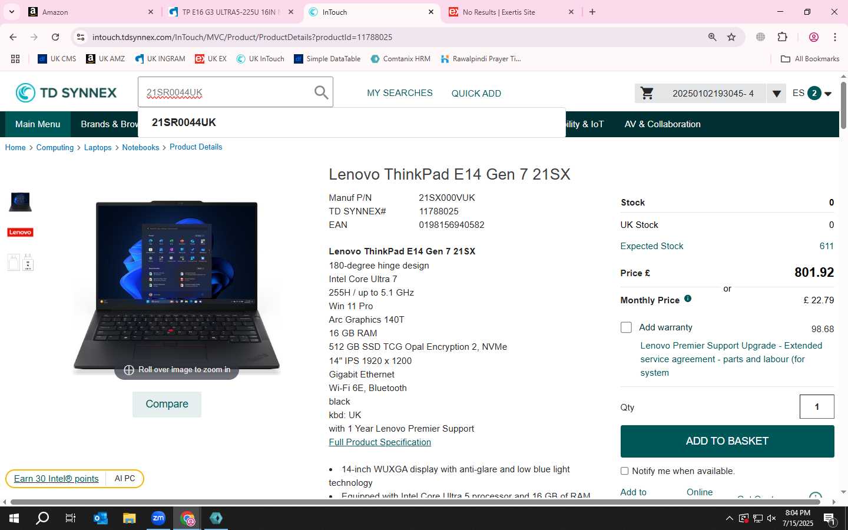Image resolution: width=848 pixels, height=530 pixels.
Task: Open the Chrome Extensions puzzle icon
Action: [x=782, y=37]
